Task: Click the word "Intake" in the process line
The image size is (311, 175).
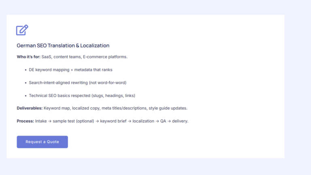Action: [41, 121]
